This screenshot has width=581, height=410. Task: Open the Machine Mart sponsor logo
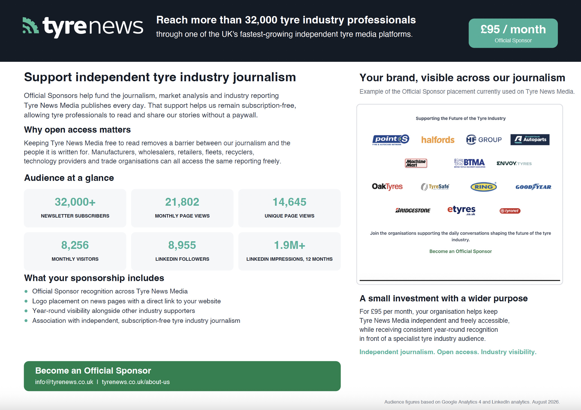pos(416,163)
